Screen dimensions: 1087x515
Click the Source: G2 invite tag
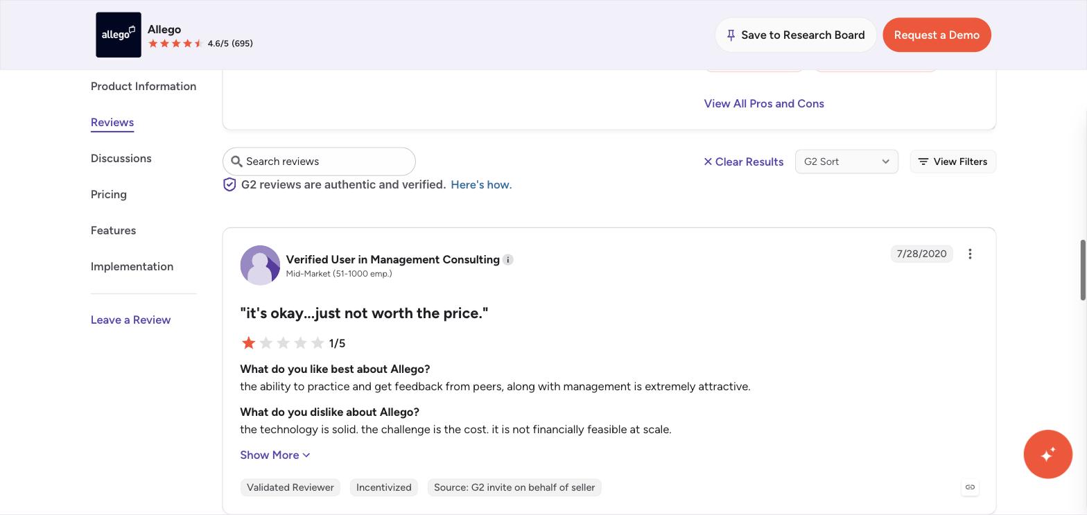point(514,487)
